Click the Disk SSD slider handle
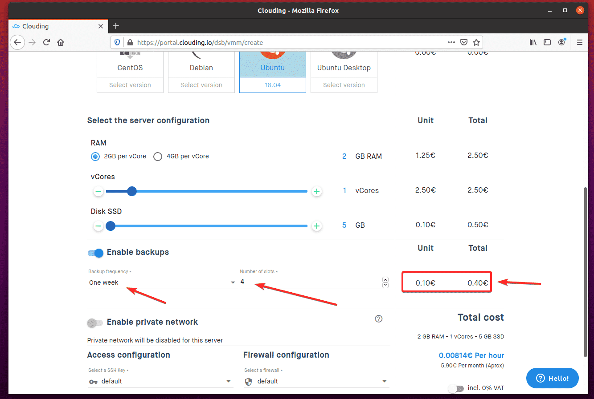 click(x=111, y=226)
